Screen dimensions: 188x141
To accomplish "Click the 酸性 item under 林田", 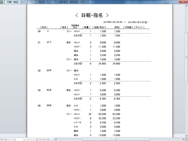I will point(76,131).
